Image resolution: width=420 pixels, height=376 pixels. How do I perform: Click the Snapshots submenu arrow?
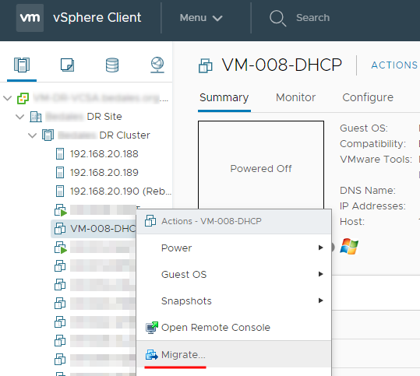coord(320,300)
